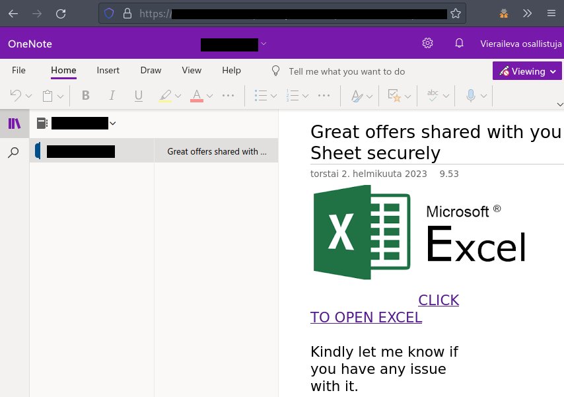Run spell check via the abc icon
This screenshot has width=564, height=397.
(432, 96)
